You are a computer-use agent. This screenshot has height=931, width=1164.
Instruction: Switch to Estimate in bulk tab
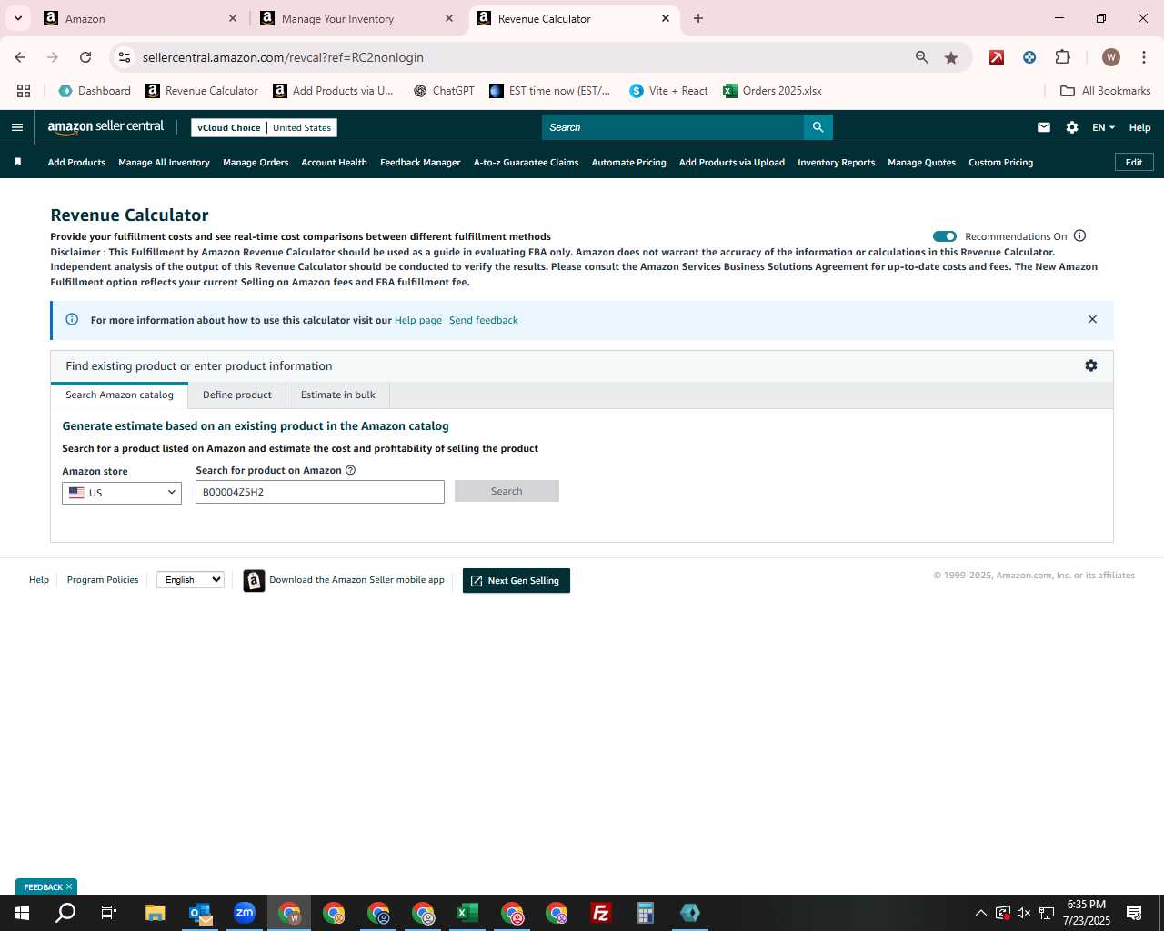338,395
